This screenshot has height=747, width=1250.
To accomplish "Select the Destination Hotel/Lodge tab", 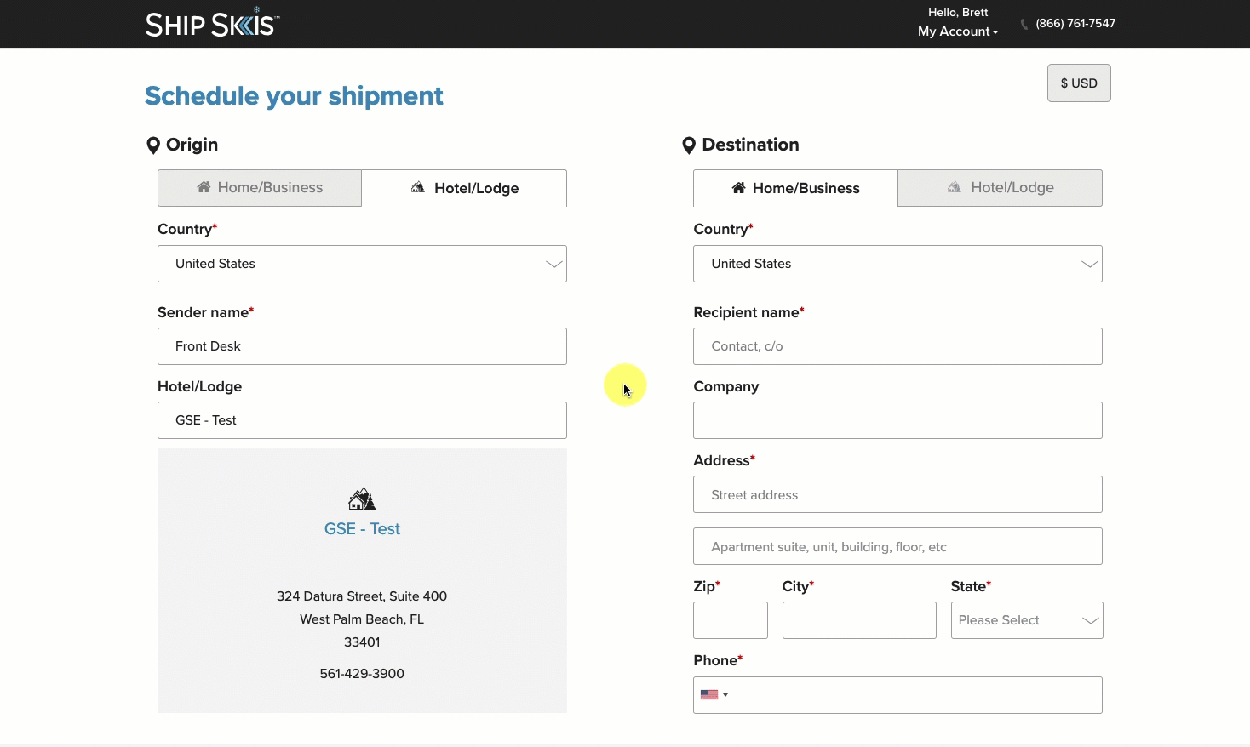I will 1001,188.
